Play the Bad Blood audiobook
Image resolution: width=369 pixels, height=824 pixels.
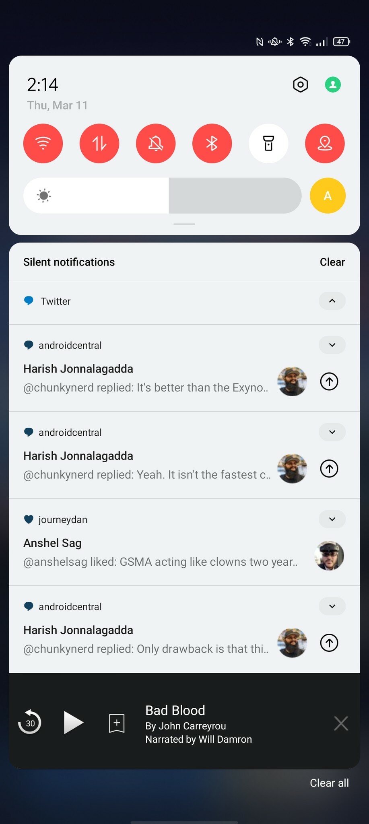[x=73, y=723]
